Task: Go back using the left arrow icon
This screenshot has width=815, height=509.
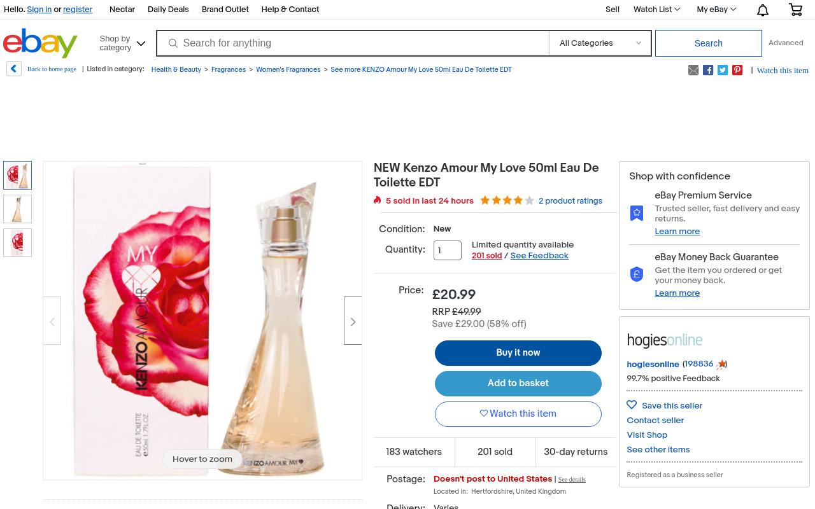Action: 14,69
